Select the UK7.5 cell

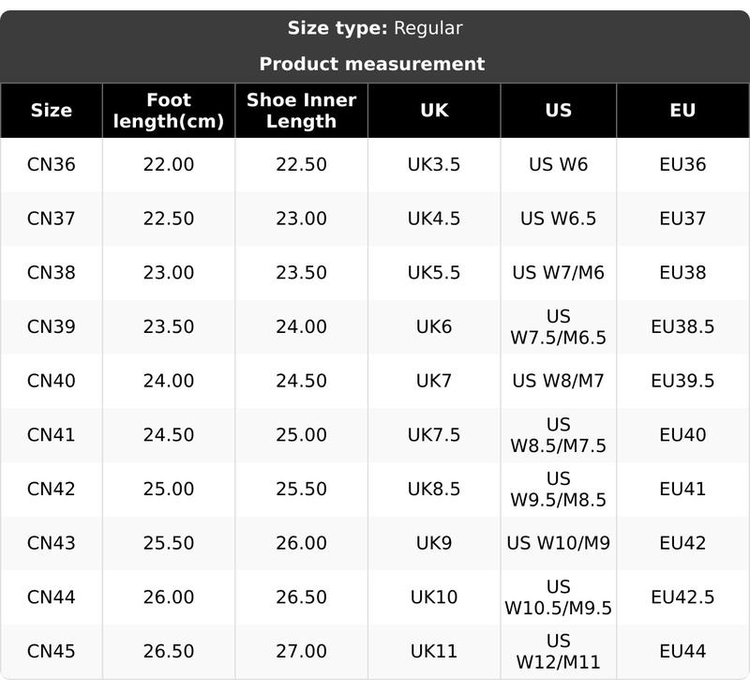[x=434, y=435]
